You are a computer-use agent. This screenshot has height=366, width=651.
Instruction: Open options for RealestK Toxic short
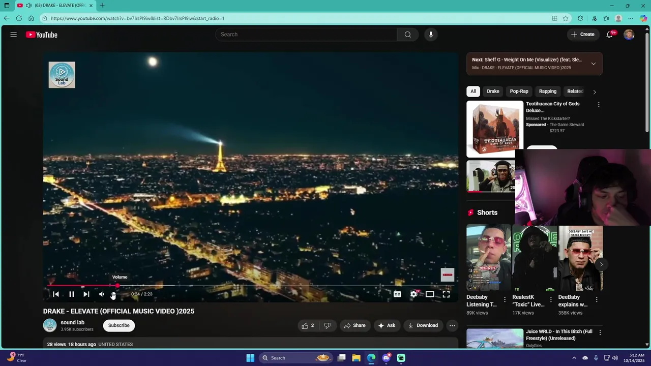[x=550, y=300]
